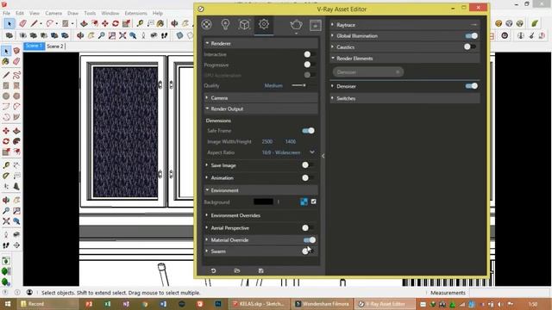The width and height of the screenshot is (552, 310).
Task: Click the Image Width value 2500
Action: [x=267, y=141]
